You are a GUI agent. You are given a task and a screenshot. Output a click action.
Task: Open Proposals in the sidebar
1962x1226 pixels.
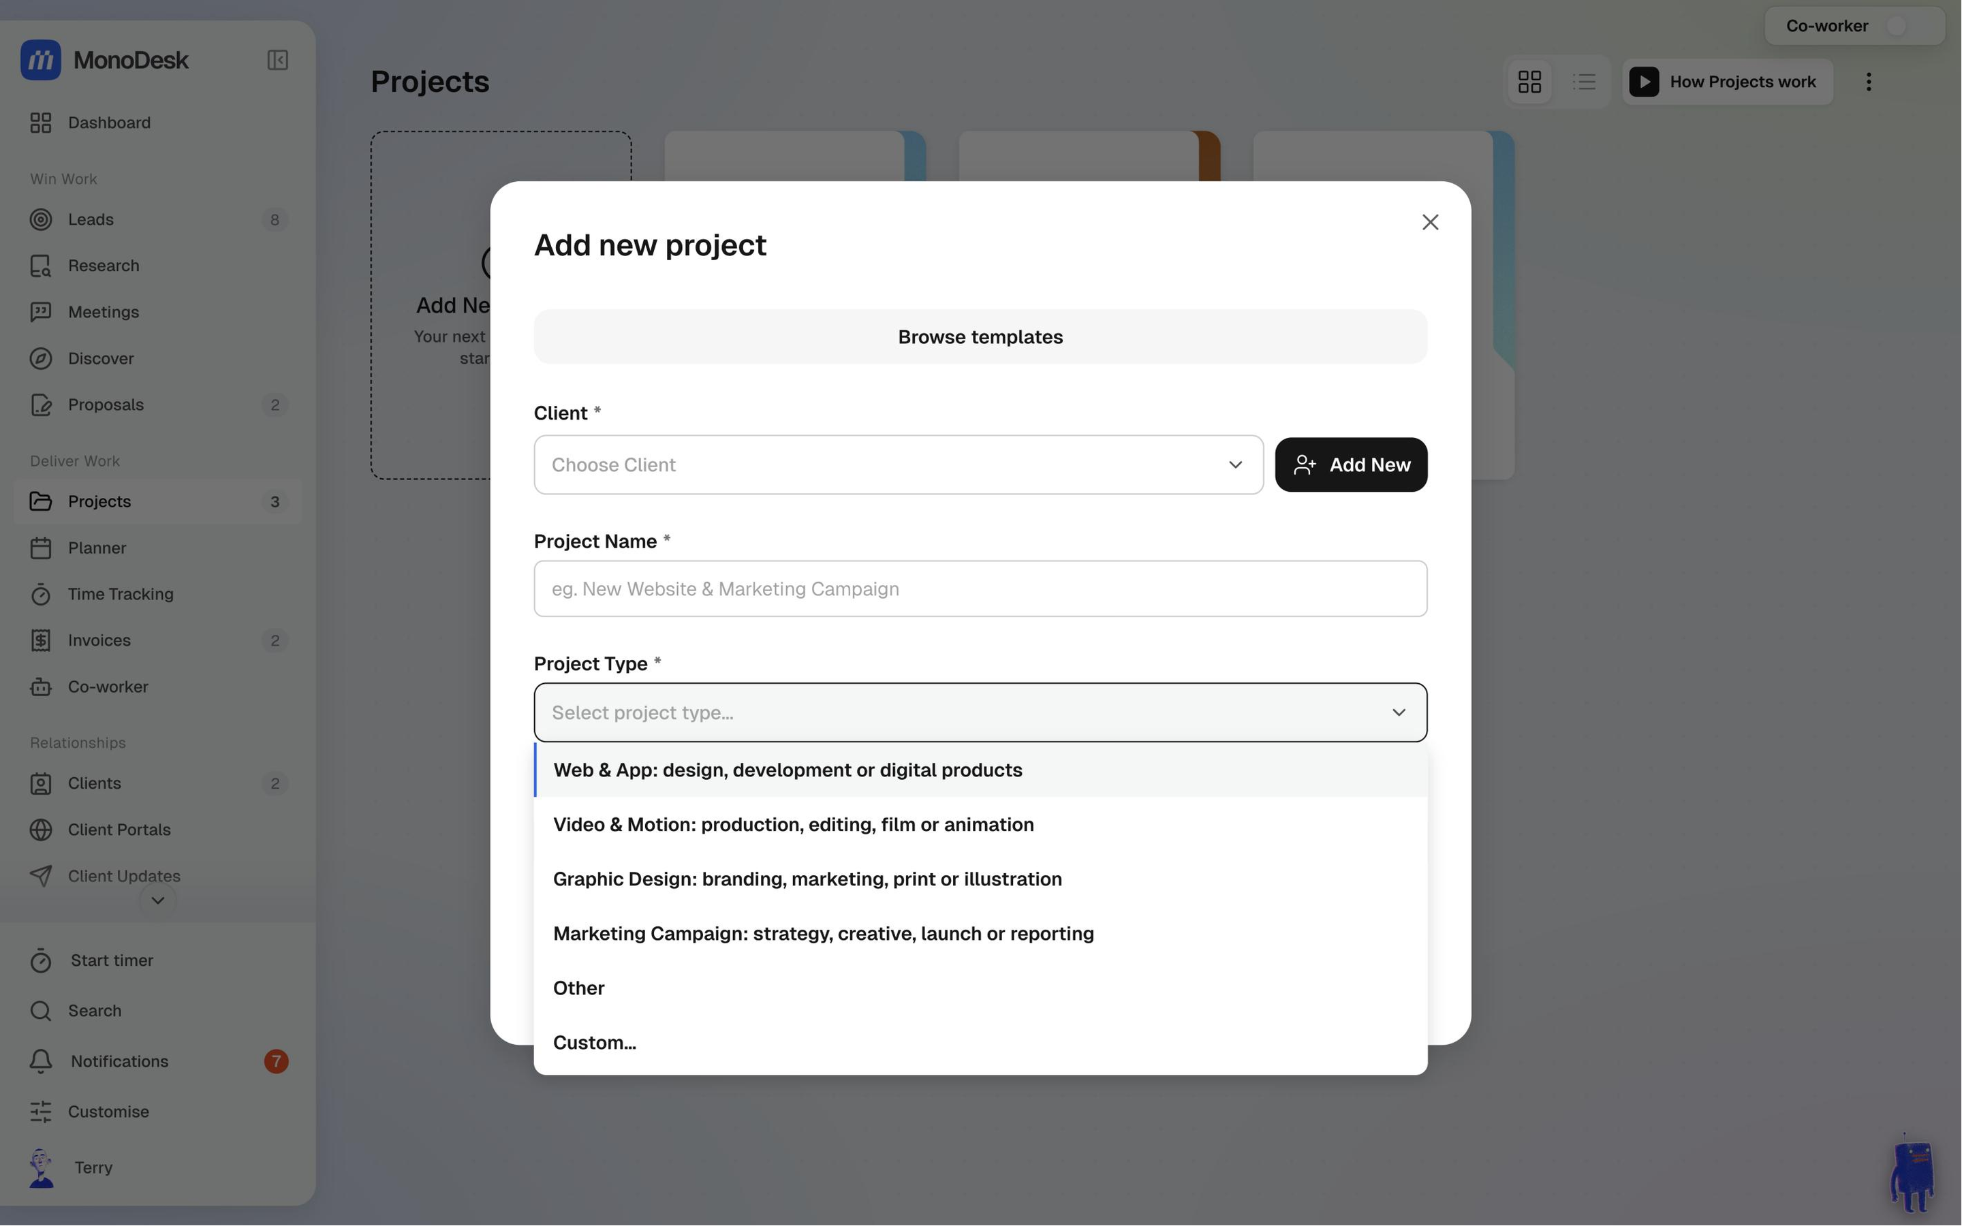[157, 405]
